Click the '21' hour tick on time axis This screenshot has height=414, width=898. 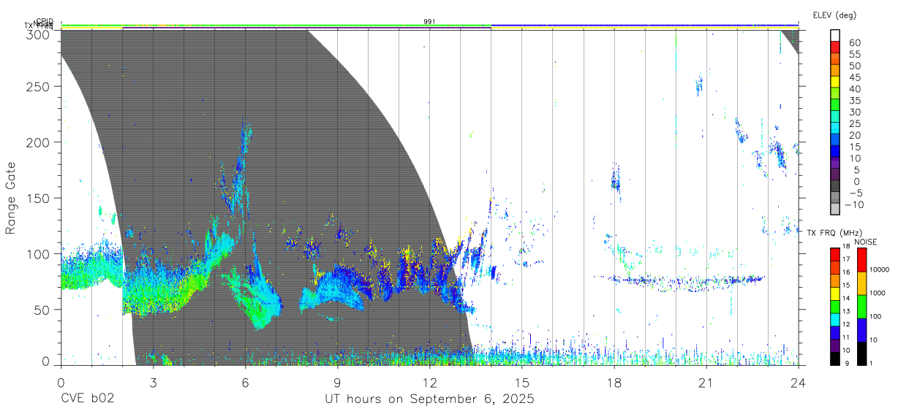tap(706, 382)
